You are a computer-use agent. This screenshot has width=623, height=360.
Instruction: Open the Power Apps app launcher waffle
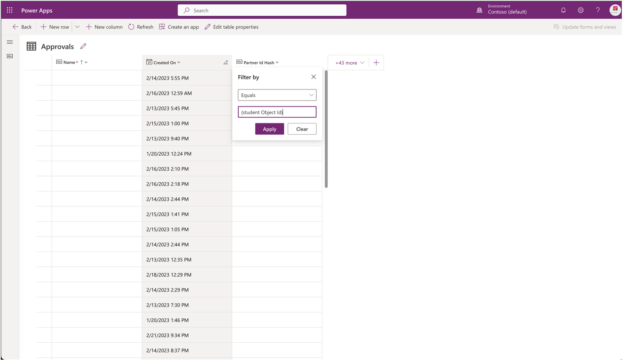click(10, 10)
